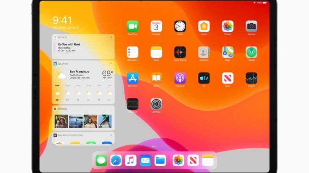
Task: Open the Apple TV app
Action: (x=204, y=78)
